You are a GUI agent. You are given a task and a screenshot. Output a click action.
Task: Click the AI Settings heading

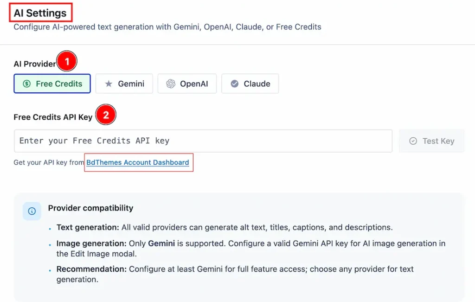click(x=40, y=13)
